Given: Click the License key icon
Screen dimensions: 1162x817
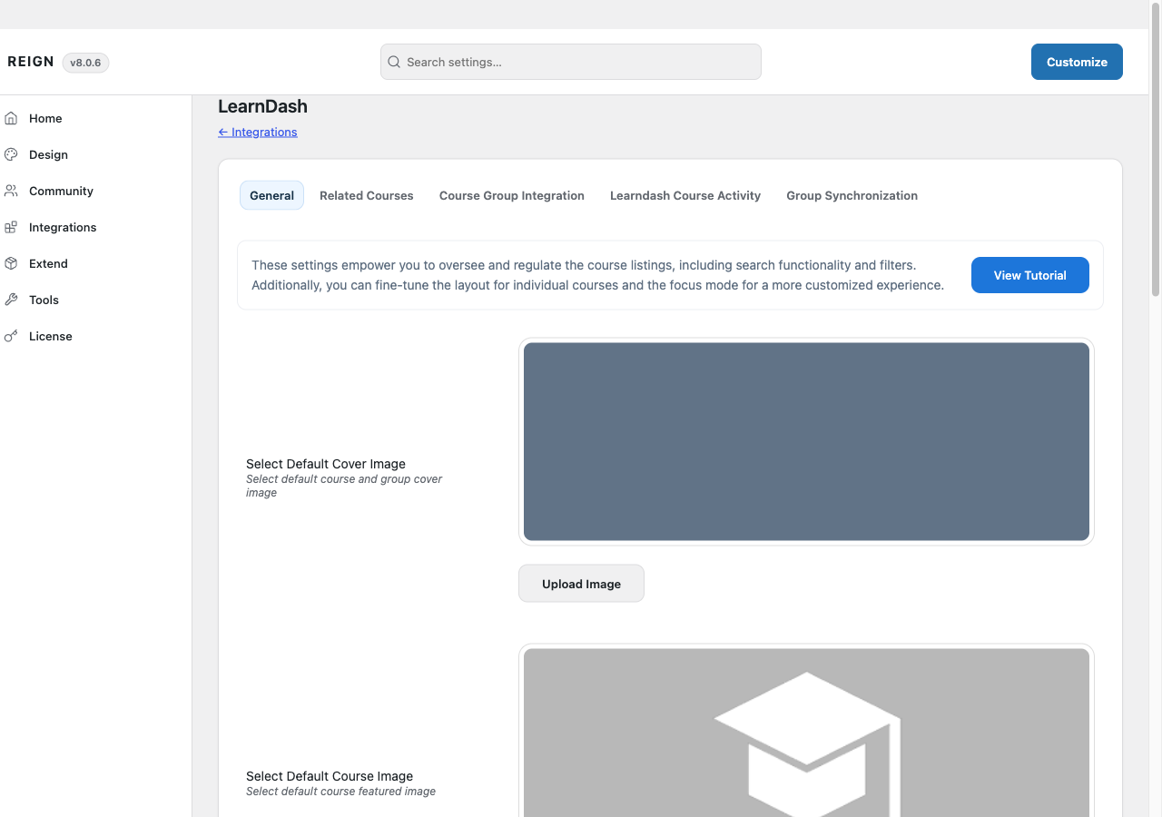Looking at the screenshot, I should point(11,336).
